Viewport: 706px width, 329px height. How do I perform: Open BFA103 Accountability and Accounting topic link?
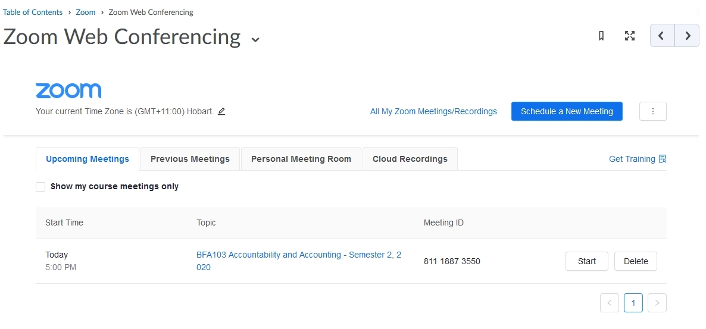tap(299, 261)
